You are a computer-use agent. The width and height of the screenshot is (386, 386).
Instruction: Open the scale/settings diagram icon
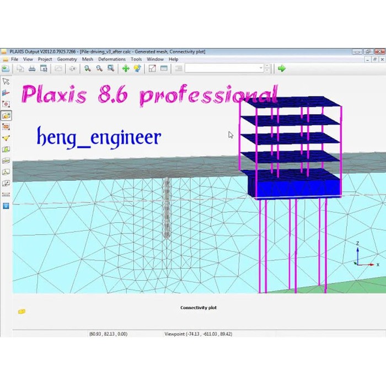pos(152,68)
